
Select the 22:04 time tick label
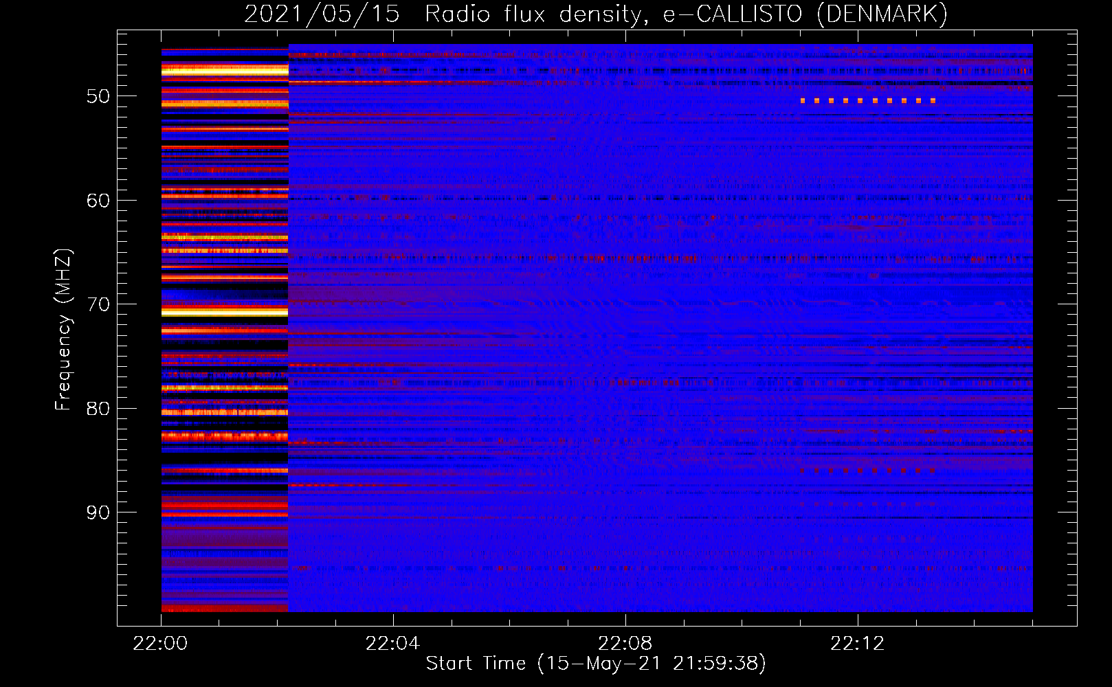(392, 644)
